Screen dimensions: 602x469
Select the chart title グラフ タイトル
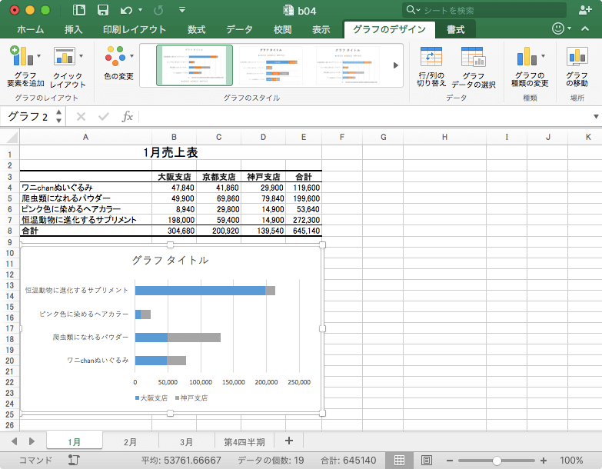pos(170,260)
